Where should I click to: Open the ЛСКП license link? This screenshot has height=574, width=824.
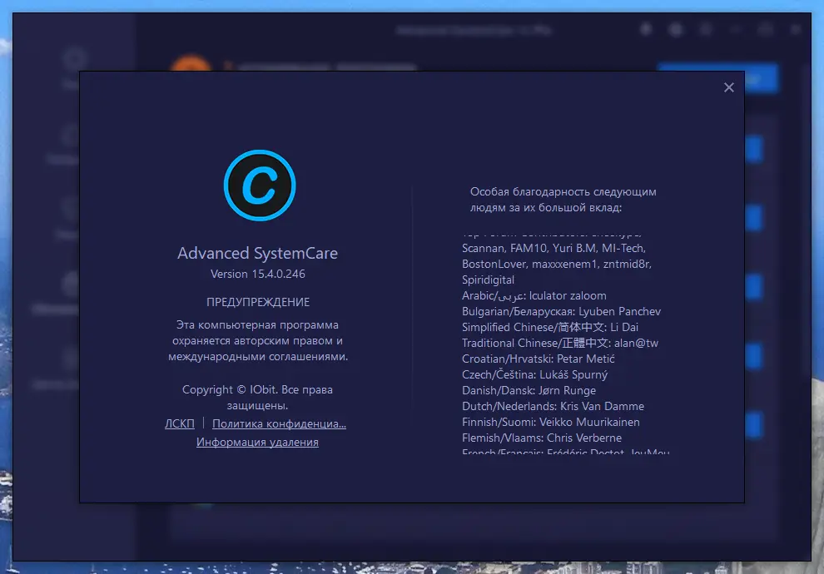pos(179,423)
